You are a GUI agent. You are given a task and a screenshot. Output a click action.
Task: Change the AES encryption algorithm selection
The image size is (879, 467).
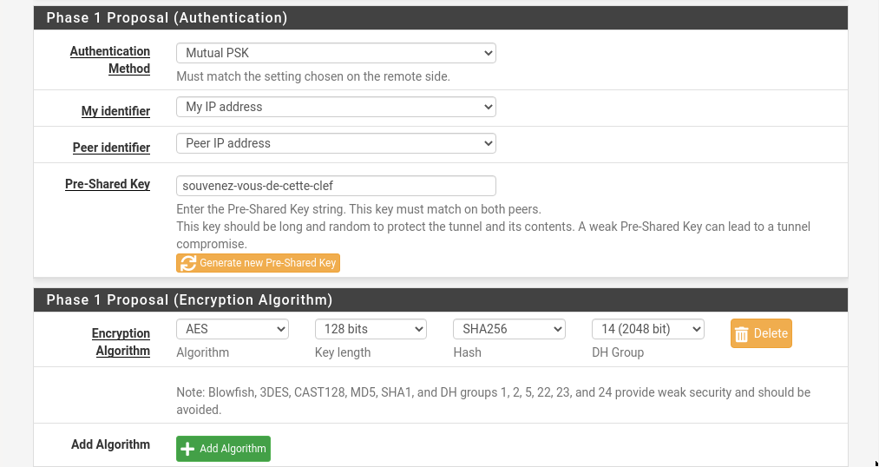point(232,329)
